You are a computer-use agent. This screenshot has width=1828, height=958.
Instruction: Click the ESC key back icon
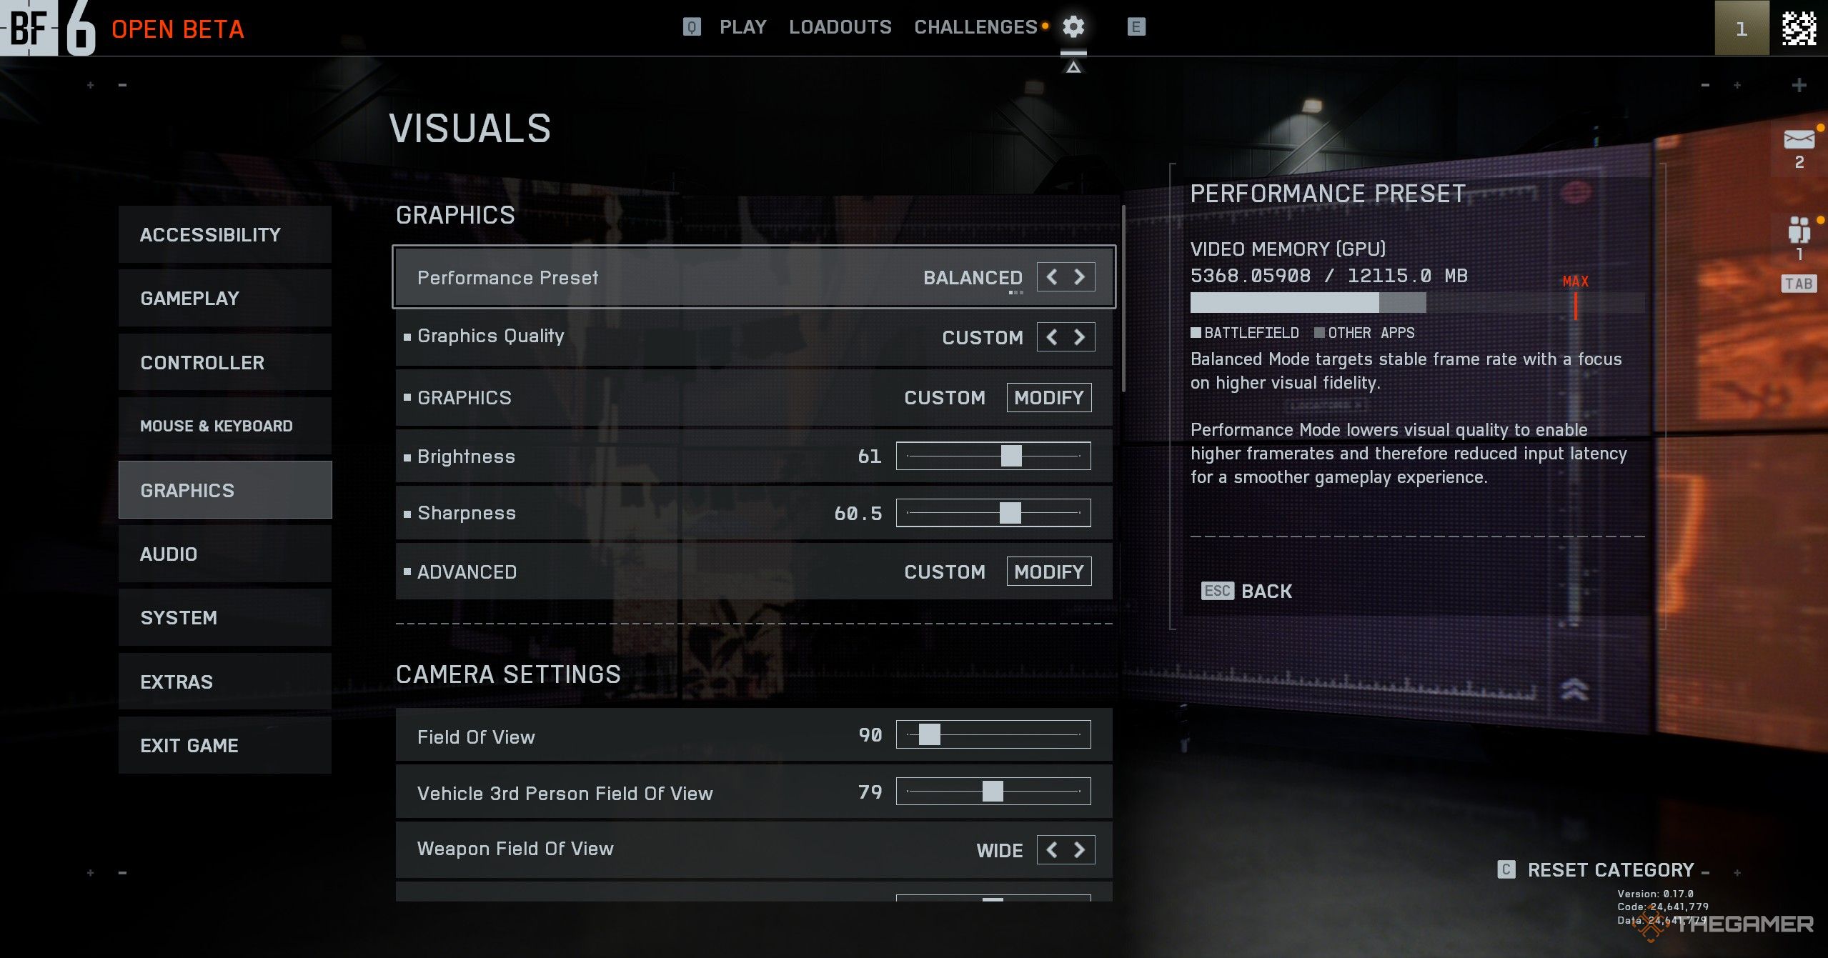(1217, 591)
